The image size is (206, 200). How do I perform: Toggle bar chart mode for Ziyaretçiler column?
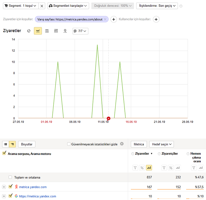(x=178, y=168)
